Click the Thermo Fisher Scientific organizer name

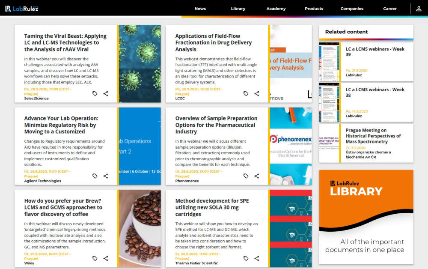click(x=196, y=263)
